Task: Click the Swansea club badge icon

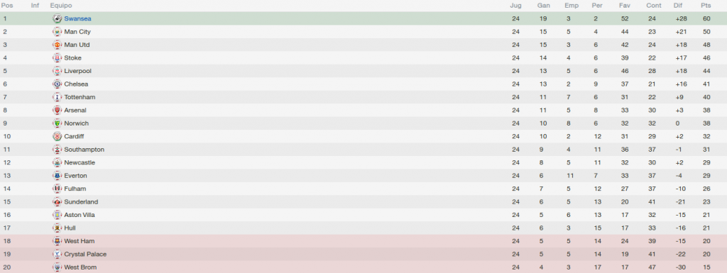Action: 57,19
